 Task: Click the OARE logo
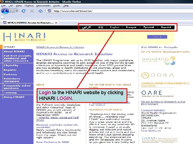tap(158, 94)
